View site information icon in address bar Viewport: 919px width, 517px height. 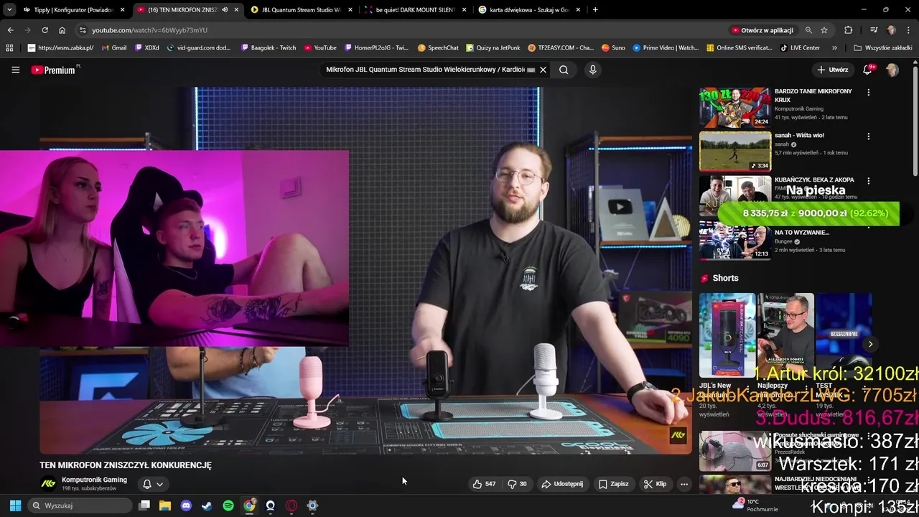[x=83, y=30]
